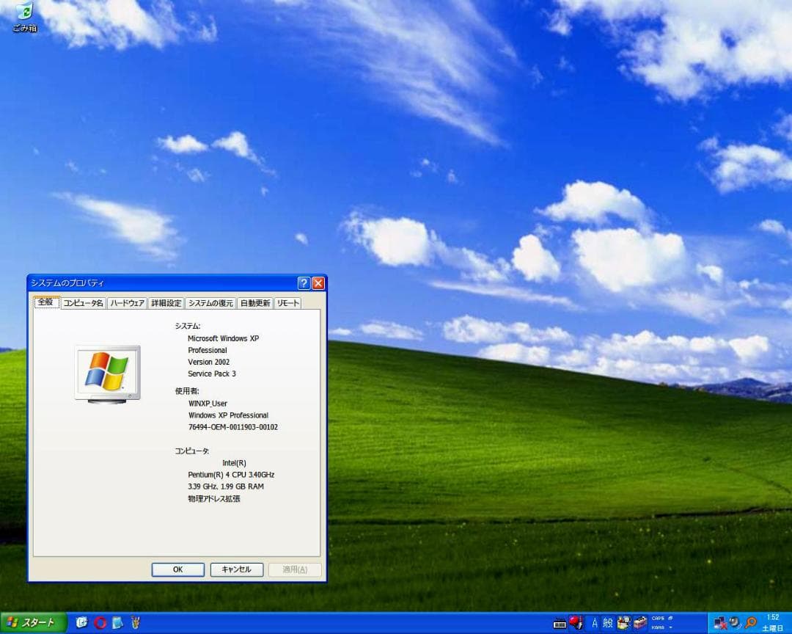Click the magnifier icon in the system tray
The height and width of the screenshot is (634, 792).
coord(749,623)
